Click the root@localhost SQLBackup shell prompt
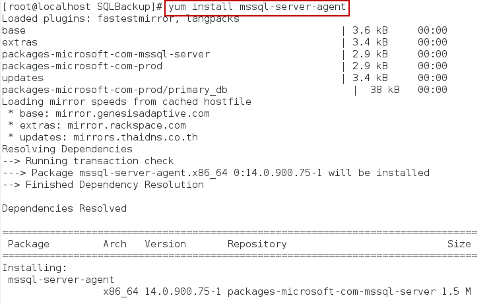Screen dimensions: 489x304 coord(82,8)
